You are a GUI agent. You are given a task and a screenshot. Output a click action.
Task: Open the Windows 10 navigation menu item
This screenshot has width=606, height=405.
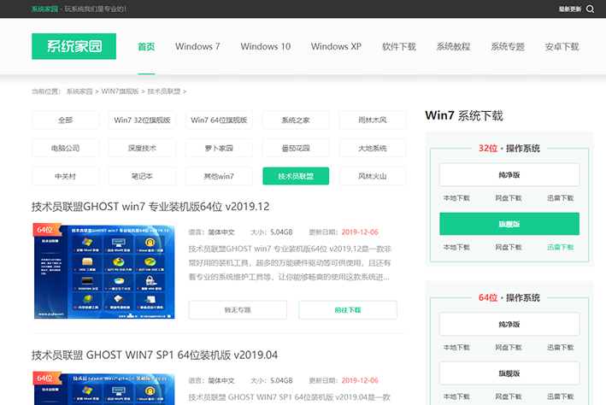(265, 46)
